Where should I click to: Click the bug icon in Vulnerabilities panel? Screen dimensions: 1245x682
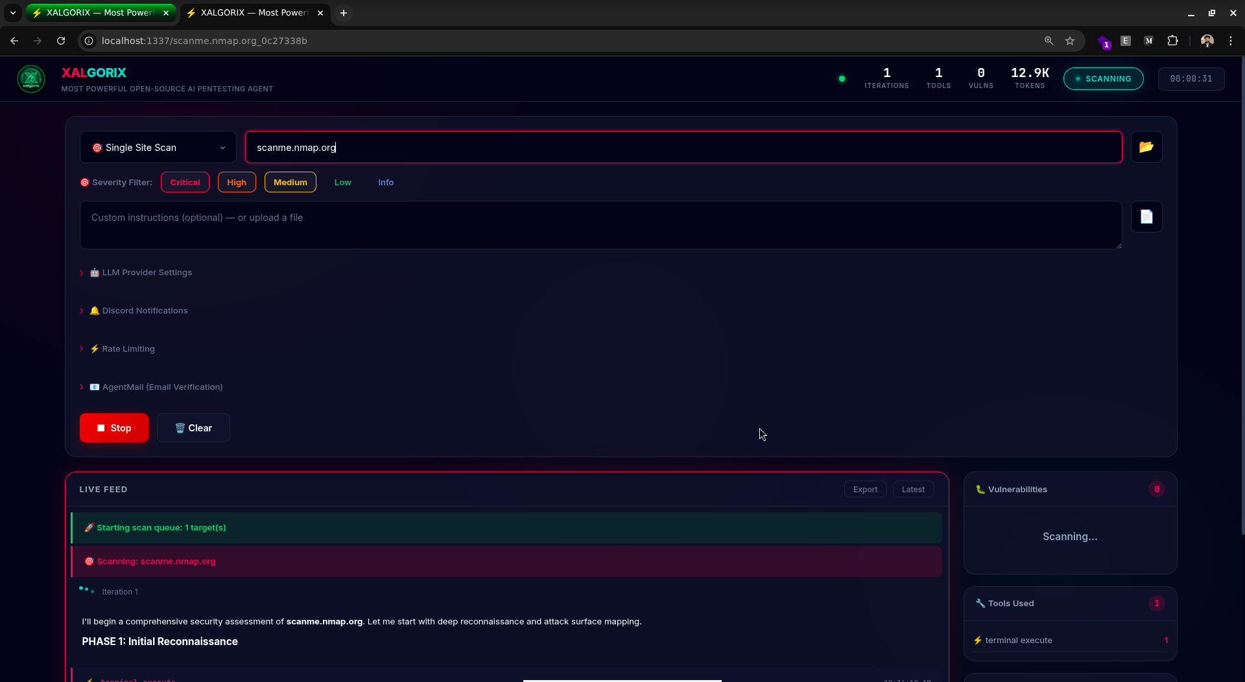click(980, 490)
